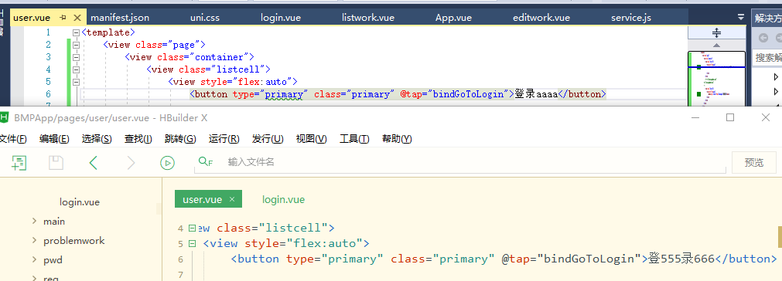Click the 登录aaaa text in Visual Studio
The width and height of the screenshot is (782, 281).
536,94
